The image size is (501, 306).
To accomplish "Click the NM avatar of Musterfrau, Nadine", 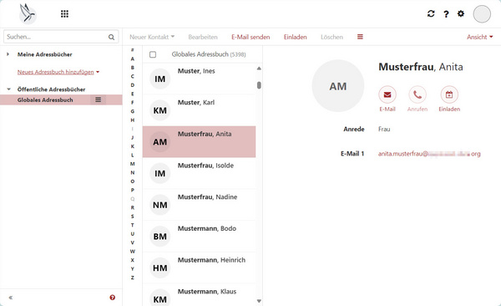I will point(159,205).
